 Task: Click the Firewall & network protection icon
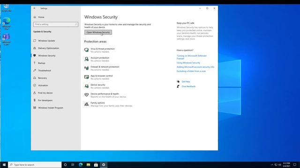[86, 68]
